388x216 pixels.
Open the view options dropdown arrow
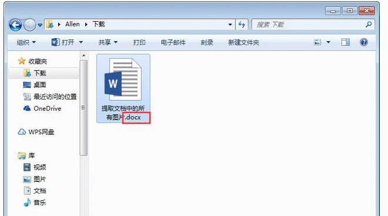pyautogui.click(x=329, y=42)
